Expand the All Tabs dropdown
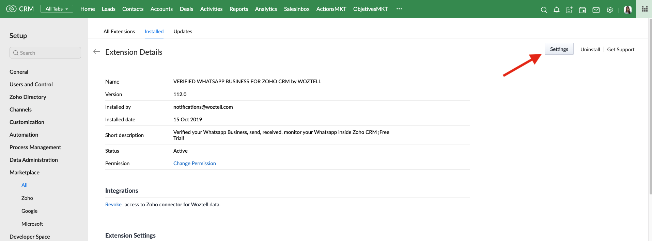 pos(57,9)
